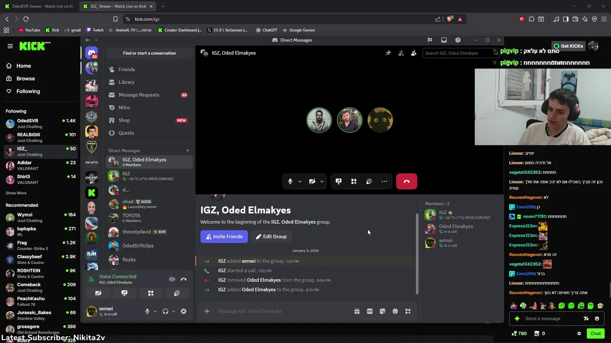Create new DM plus icon
611x343 pixels.
click(188, 151)
